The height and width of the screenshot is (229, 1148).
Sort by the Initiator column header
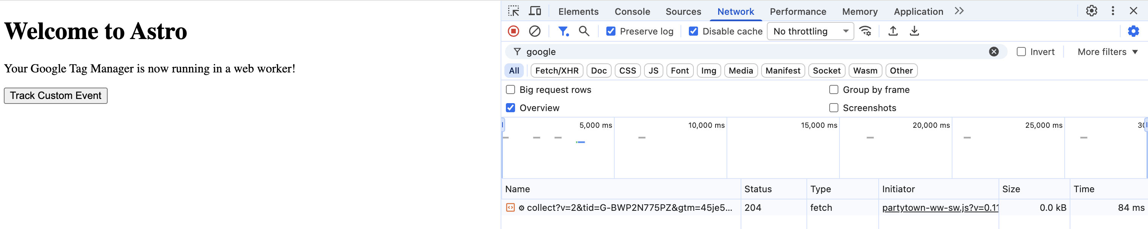[x=938, y=189]
